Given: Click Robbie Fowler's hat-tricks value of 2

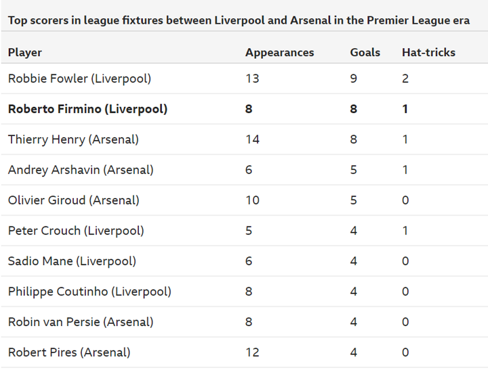Looking at the screenshot, I should click(x=405, y=78).
